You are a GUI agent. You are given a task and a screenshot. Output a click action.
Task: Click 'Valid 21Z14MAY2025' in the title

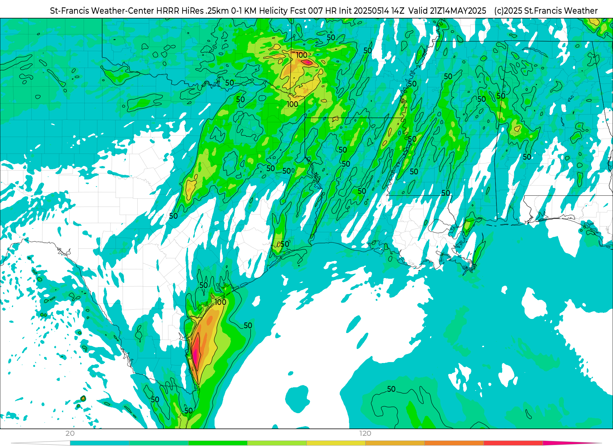click(x=447, y=11)
